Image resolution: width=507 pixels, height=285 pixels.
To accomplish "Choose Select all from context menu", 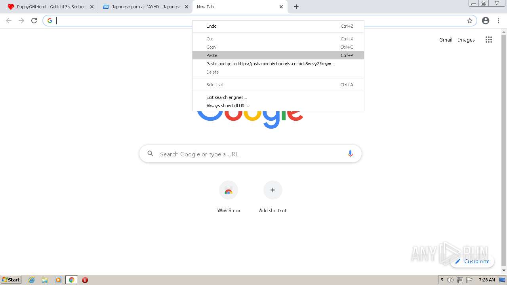I will 278,85.
